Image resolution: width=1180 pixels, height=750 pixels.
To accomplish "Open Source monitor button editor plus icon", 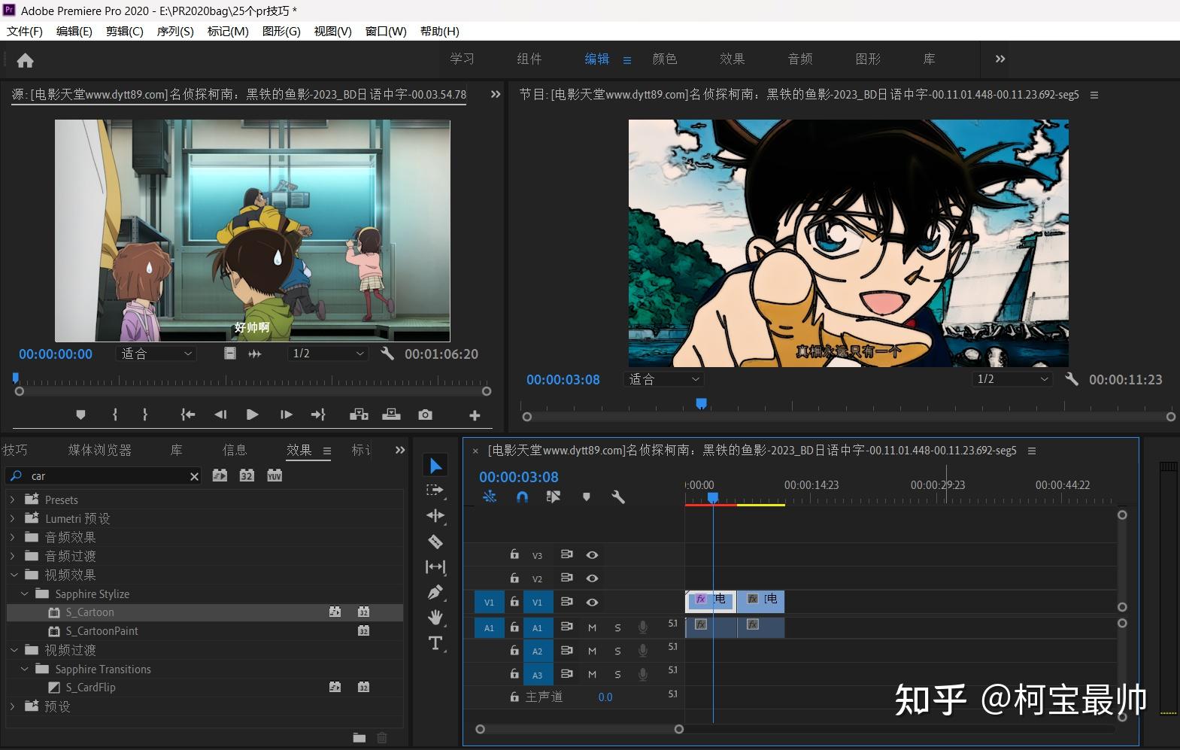I will (x=475, y=415).
